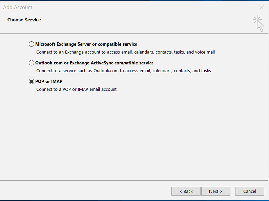
Task: Click the 'Add Account' window title
Action: 18,7
